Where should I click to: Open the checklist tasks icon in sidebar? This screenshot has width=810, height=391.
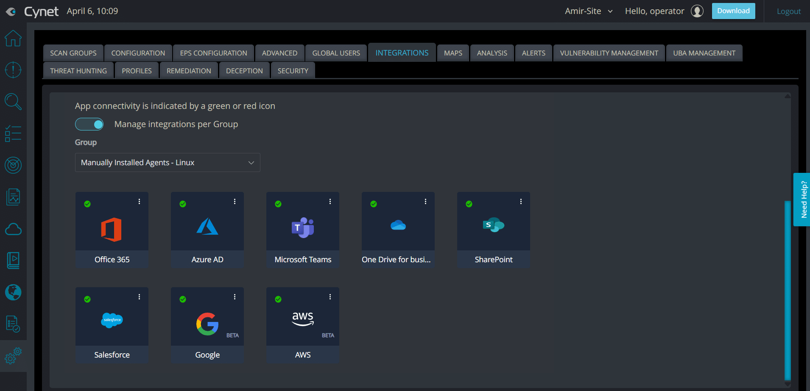(x=13, y=133)
